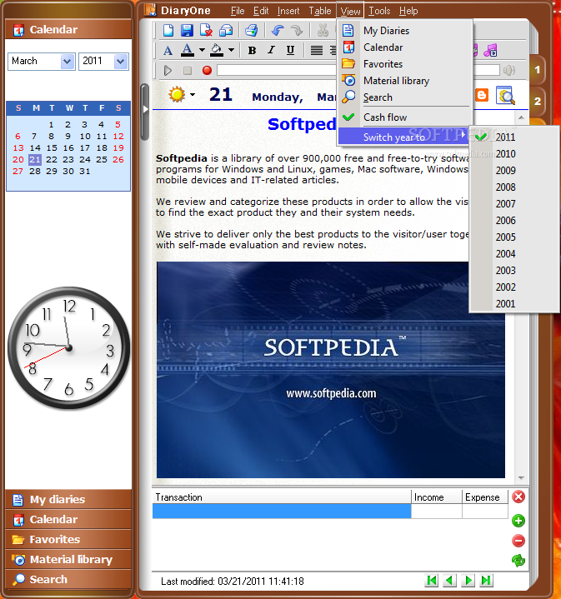The width and height of the screenshot is (561, 599).
Task: Delete the entry with the red X page icon
Action: (206, 30)
